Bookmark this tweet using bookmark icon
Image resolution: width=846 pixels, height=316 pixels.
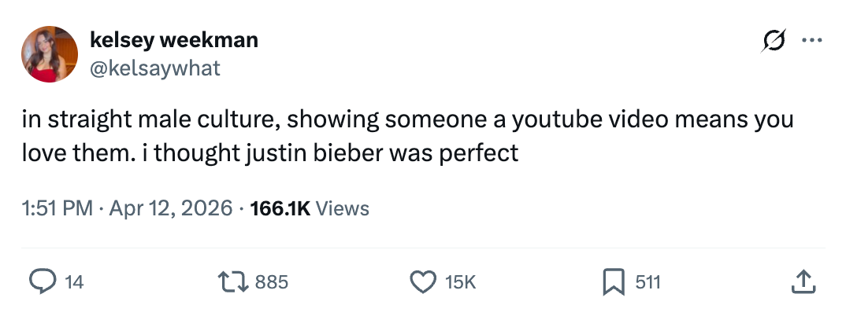(x=613, y=281)
